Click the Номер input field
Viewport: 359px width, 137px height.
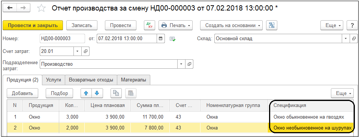pyautogui.click(x=62, y=38)
